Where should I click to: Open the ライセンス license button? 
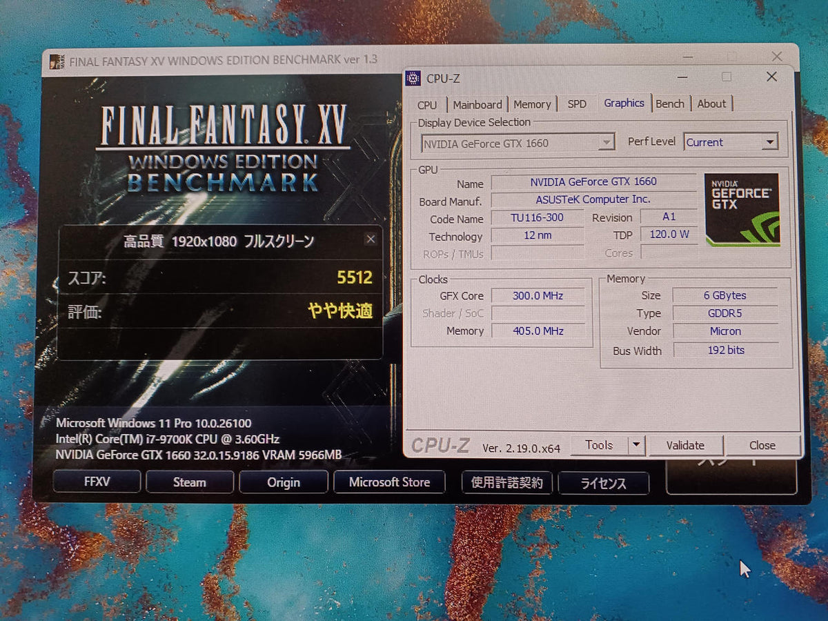pos(603,484)
